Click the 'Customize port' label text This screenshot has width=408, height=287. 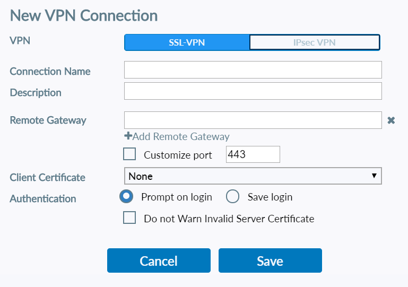(x=178, y=155)
